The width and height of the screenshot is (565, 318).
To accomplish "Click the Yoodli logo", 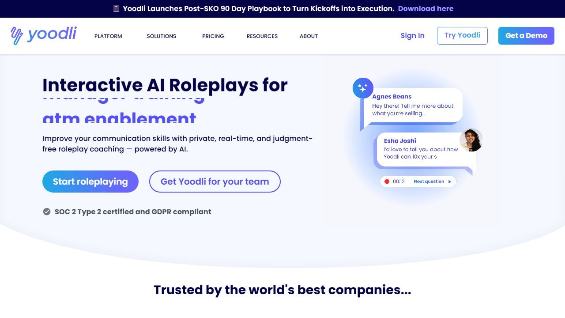I will [x=43, y=35].
